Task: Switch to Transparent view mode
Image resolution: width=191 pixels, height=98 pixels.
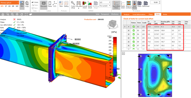Action: (105, 14)
